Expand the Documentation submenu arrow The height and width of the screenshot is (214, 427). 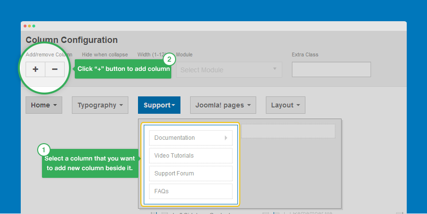pos(226,138)
